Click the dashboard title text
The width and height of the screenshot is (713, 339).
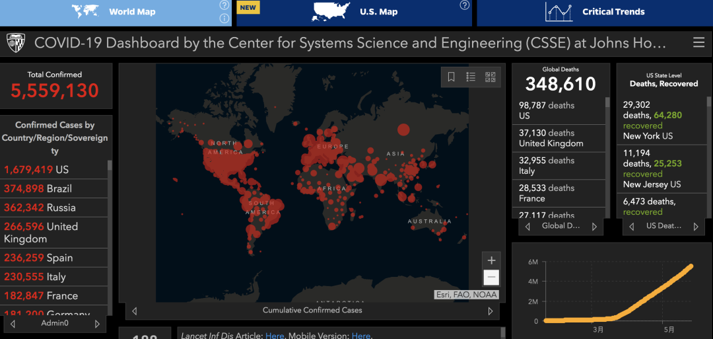[x=350, y=43]
